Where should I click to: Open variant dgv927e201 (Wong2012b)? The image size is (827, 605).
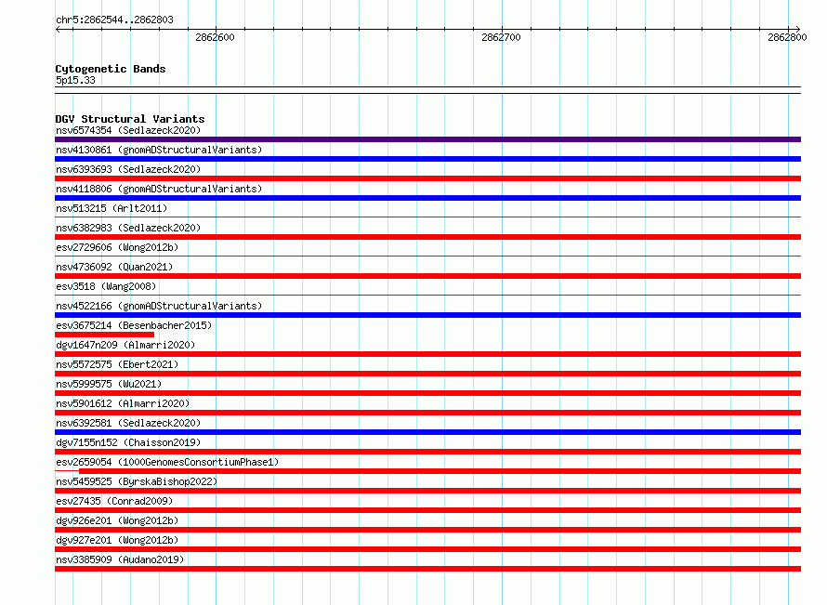point(117,540)
